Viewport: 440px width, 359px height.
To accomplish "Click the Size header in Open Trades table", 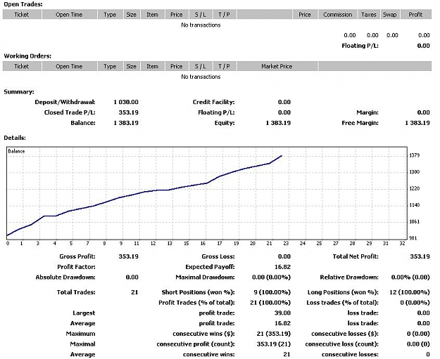I will point(132,15).
